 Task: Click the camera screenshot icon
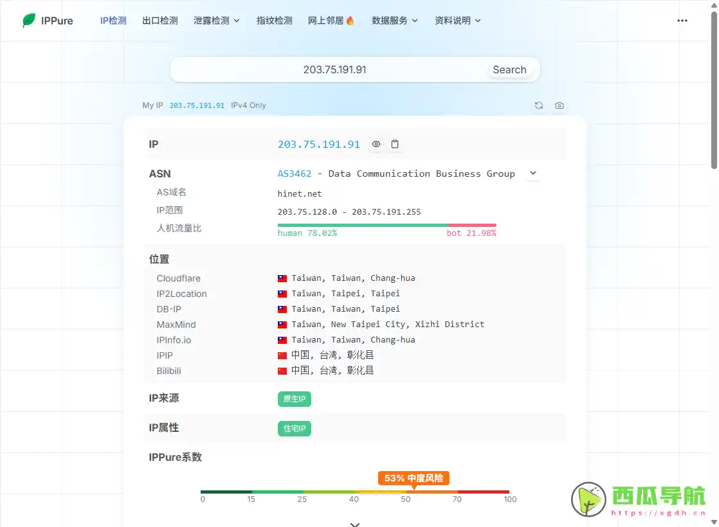pos(559,105)
